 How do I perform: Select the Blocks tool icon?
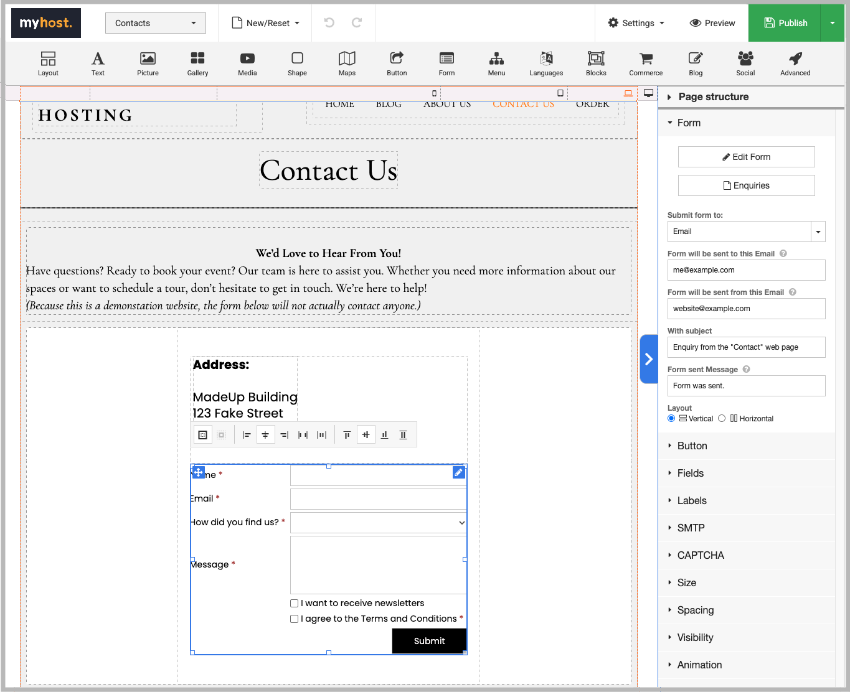[596, 58]
